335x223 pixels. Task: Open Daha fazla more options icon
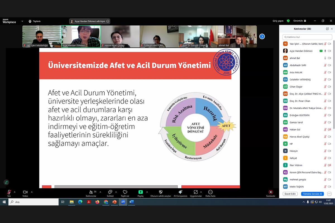click(x=210, y=192)
